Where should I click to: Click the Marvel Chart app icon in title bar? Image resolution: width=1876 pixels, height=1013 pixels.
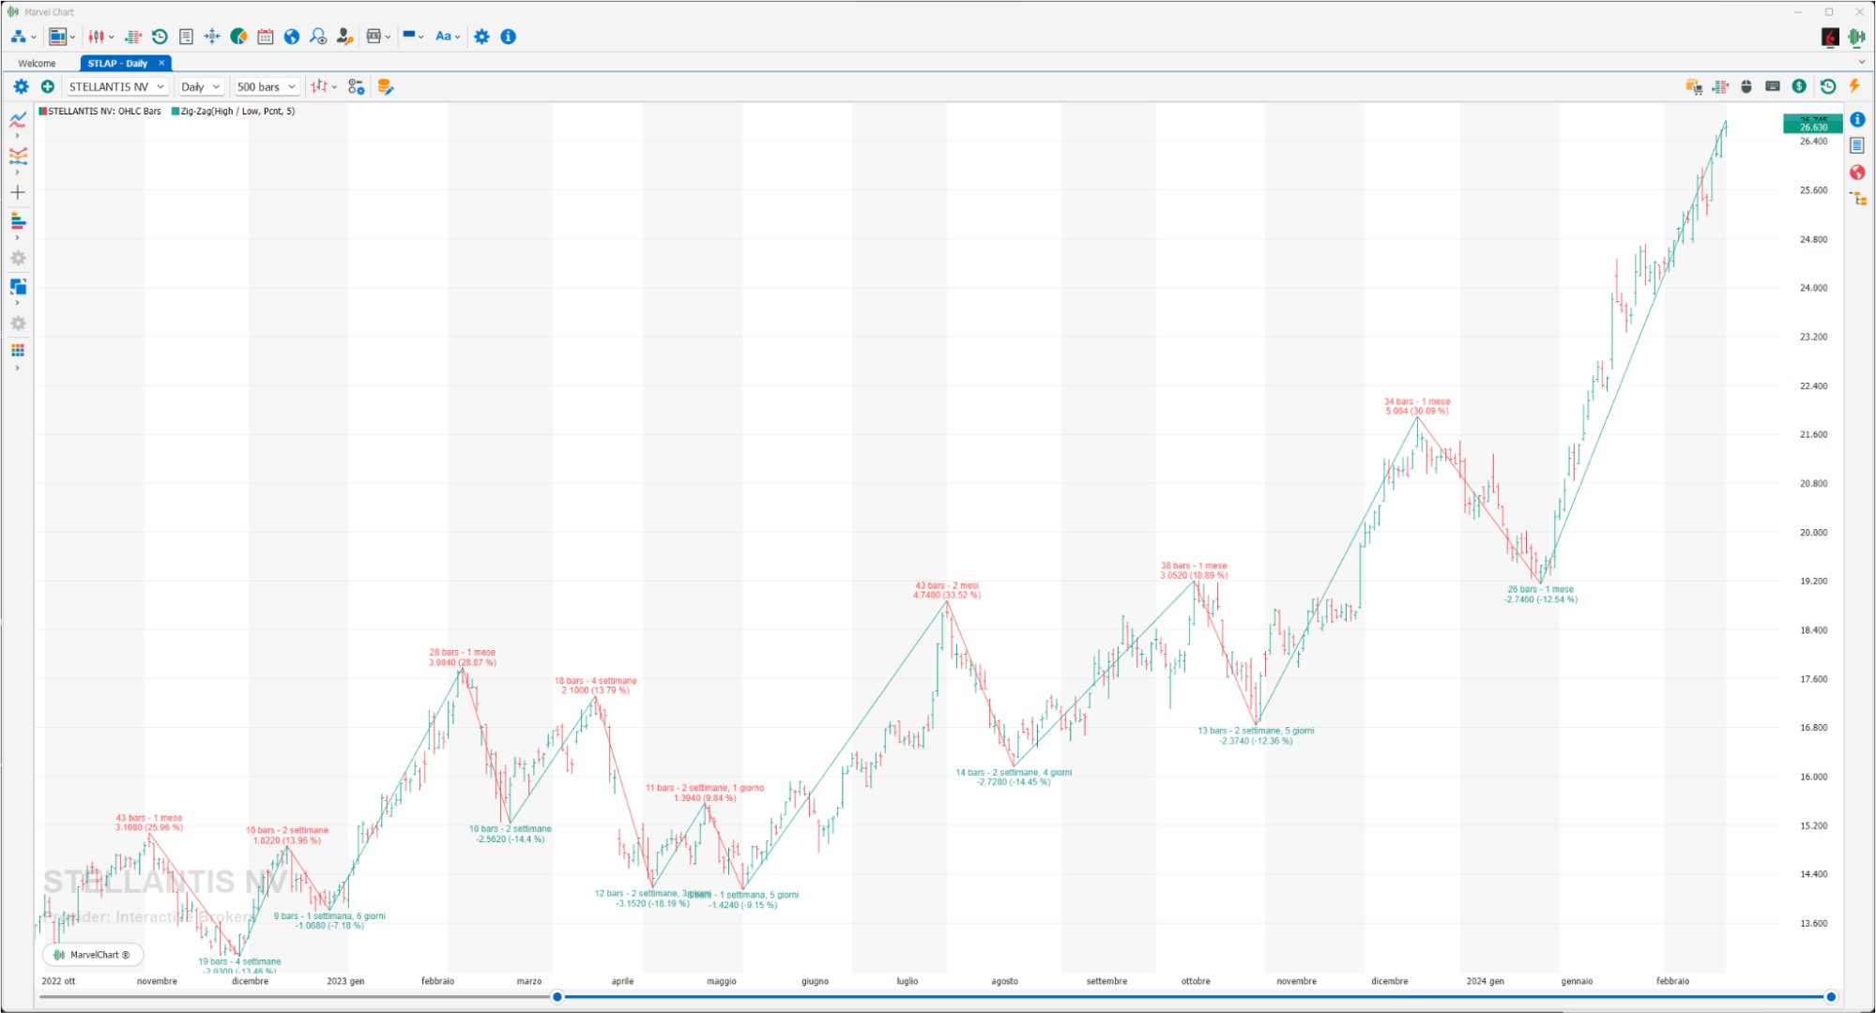pyautogui.click(x=13, y=12)
